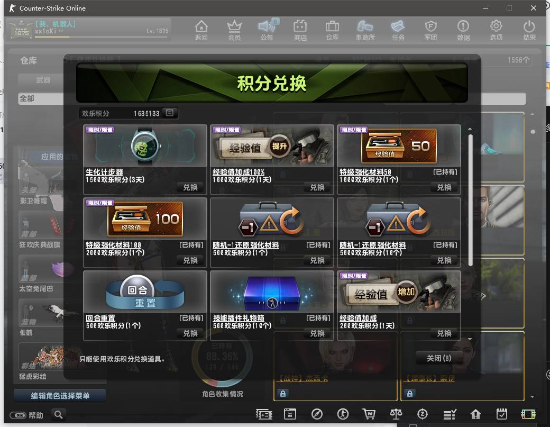Click the exchange list scrollbar thumb
550x427 pixels.
pos(470,200)
